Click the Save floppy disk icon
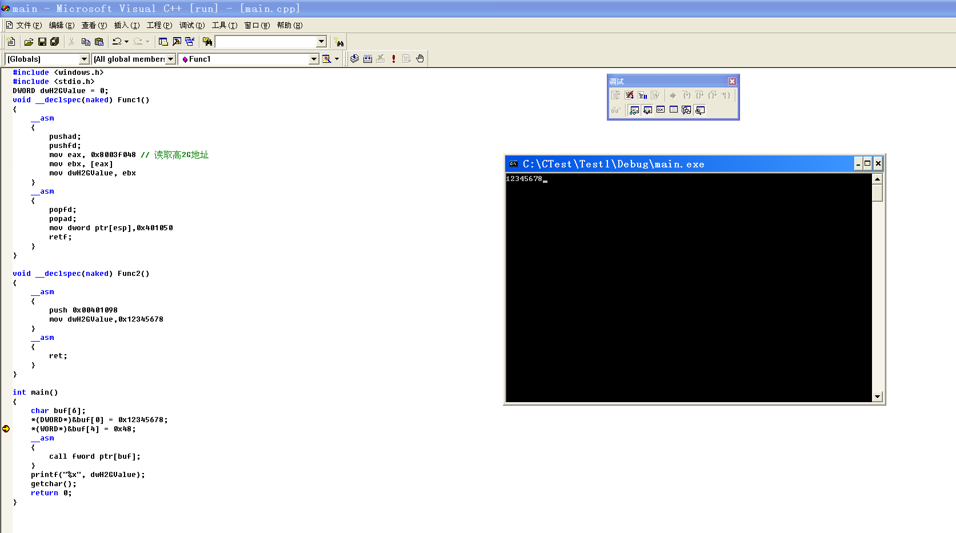Image resolution: width=956 pixels, height=533 pixels. click(42, 42)
